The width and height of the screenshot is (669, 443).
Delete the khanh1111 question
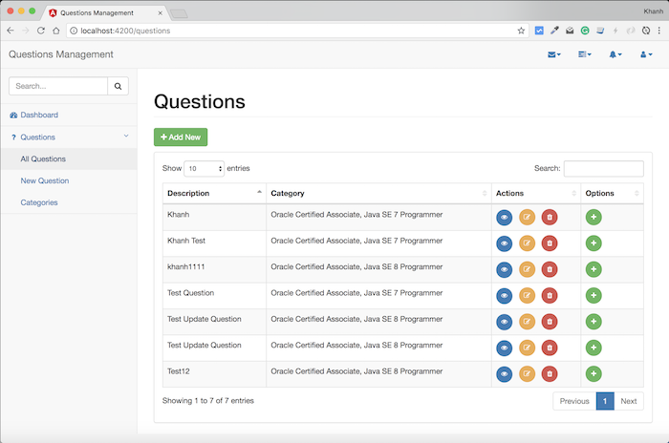[x=550, y=269]
